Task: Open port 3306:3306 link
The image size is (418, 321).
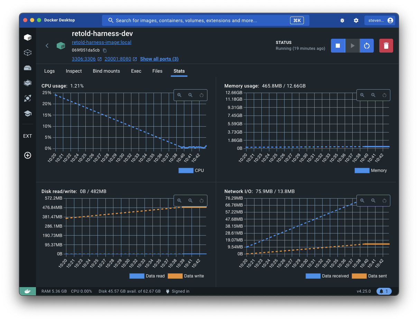Action: pyautogui.click(x=84, y=59)
